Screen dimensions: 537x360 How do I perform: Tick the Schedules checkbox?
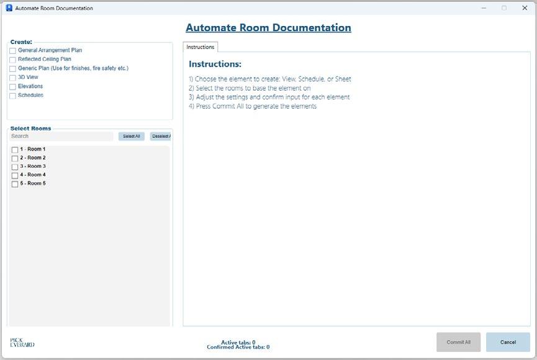pos(12,96)
